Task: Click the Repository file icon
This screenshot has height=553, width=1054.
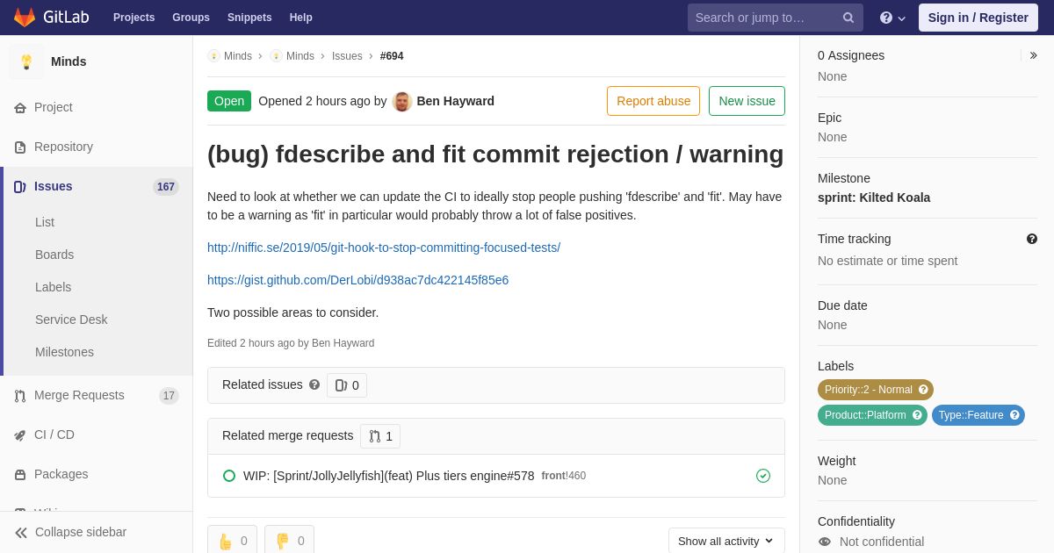Action: (20, 147)
